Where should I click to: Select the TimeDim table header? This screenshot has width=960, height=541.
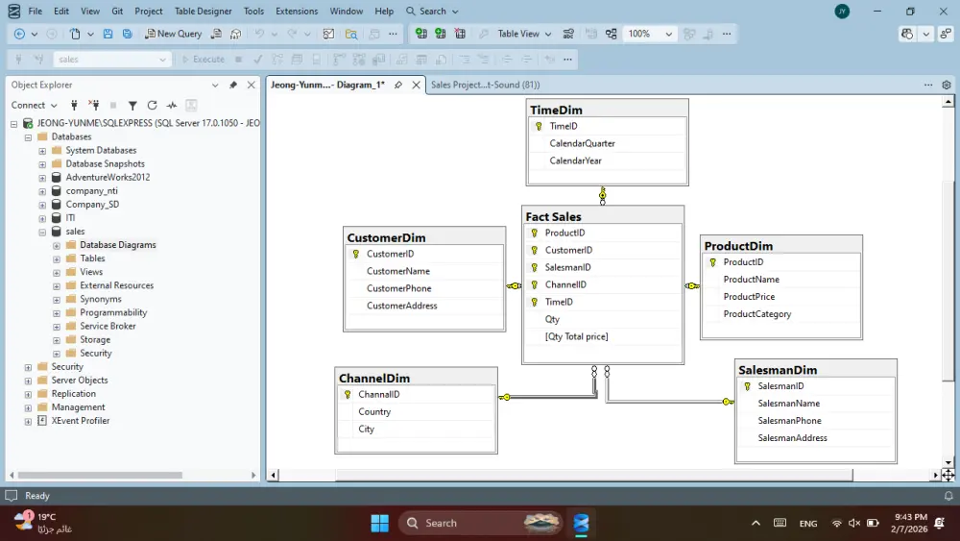(x=607, y=110)
